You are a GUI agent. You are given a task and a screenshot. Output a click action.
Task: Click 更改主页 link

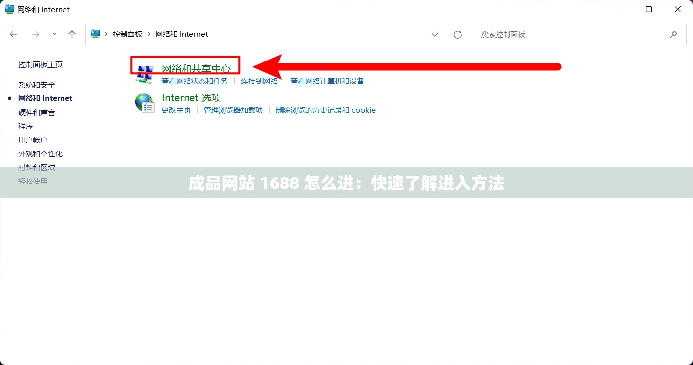[176, 110]
